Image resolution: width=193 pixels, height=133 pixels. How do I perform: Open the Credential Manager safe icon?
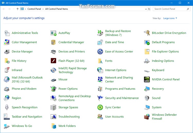[x=54, y=42]
